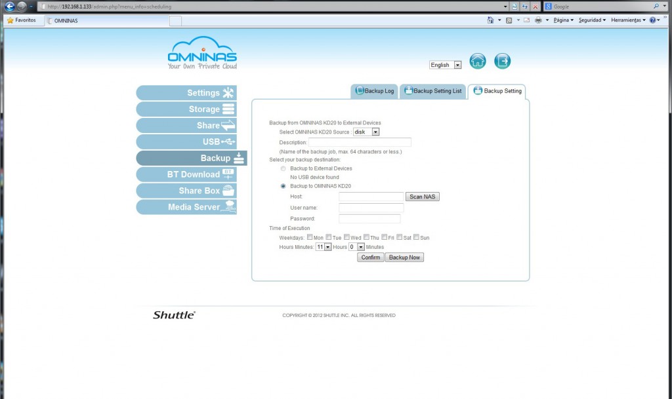Screen dimensions: 672x399
Task: Switch to the Backup Setting List tab
Action: click(433, 91)
